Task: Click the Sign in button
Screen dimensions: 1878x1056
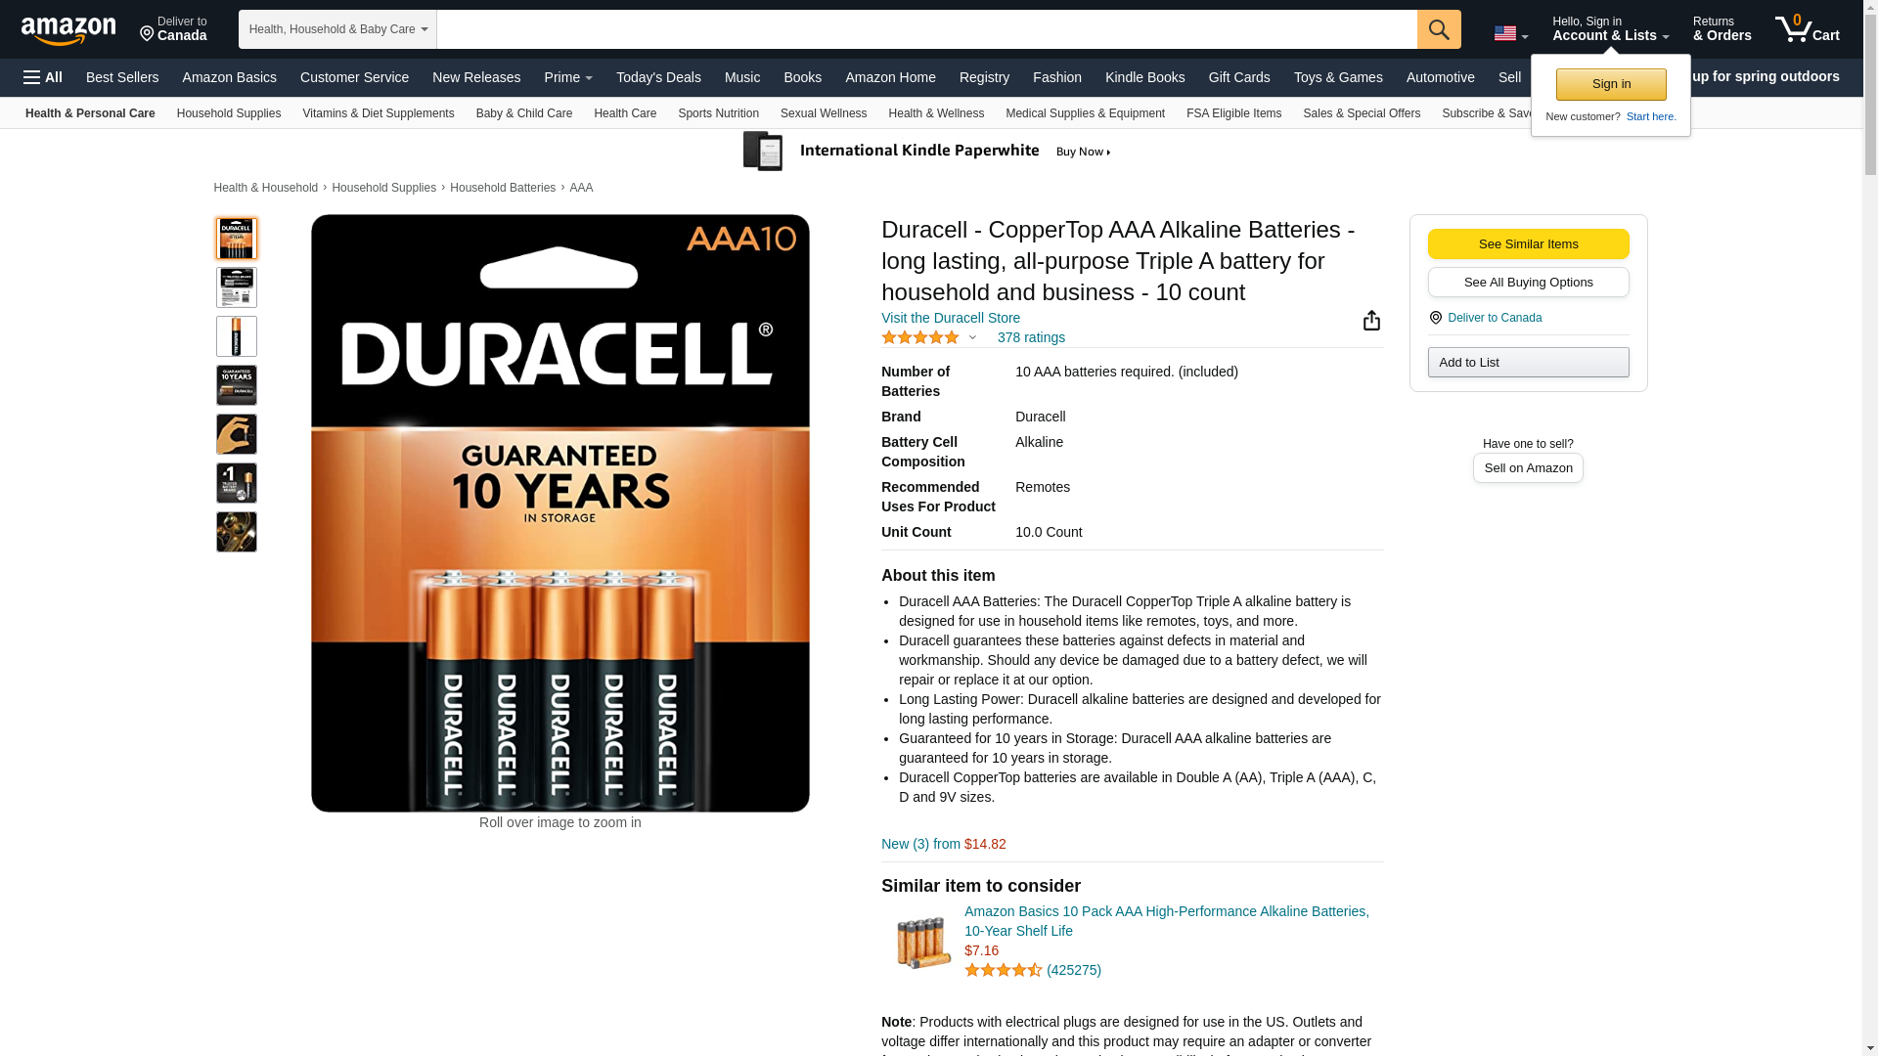Action: [x=1611, y=84]
